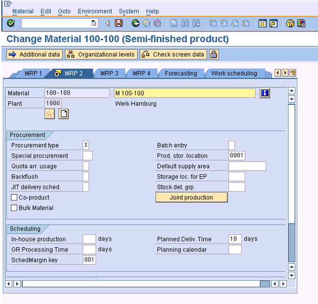The width and height of the screenshot is (318, 304).
Task: Click the blue information icon beside the material description
Action: (x=265, y=93)
